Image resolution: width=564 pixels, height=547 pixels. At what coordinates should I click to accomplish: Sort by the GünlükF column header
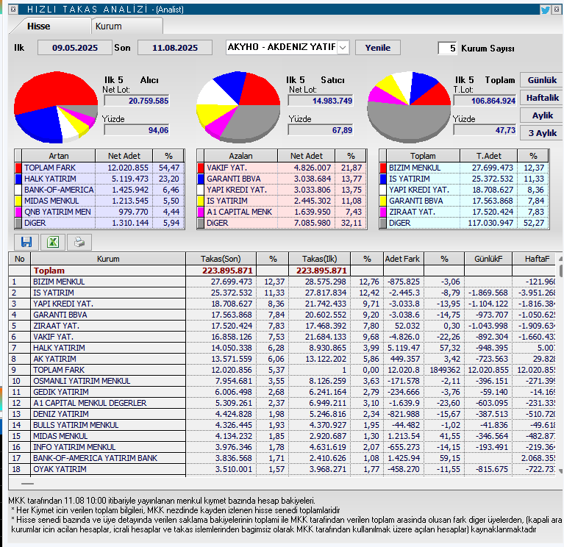coord(488,259)
